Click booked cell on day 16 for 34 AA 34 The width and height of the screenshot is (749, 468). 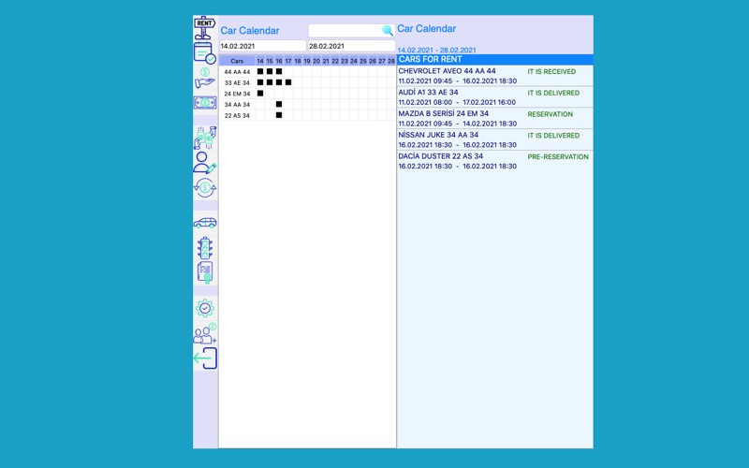[279, 104]
